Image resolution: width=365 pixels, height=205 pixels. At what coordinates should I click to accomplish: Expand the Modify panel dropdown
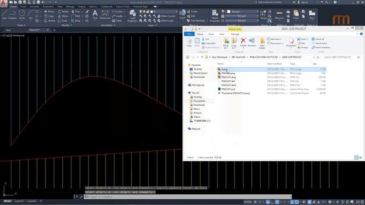coord(66,25)
